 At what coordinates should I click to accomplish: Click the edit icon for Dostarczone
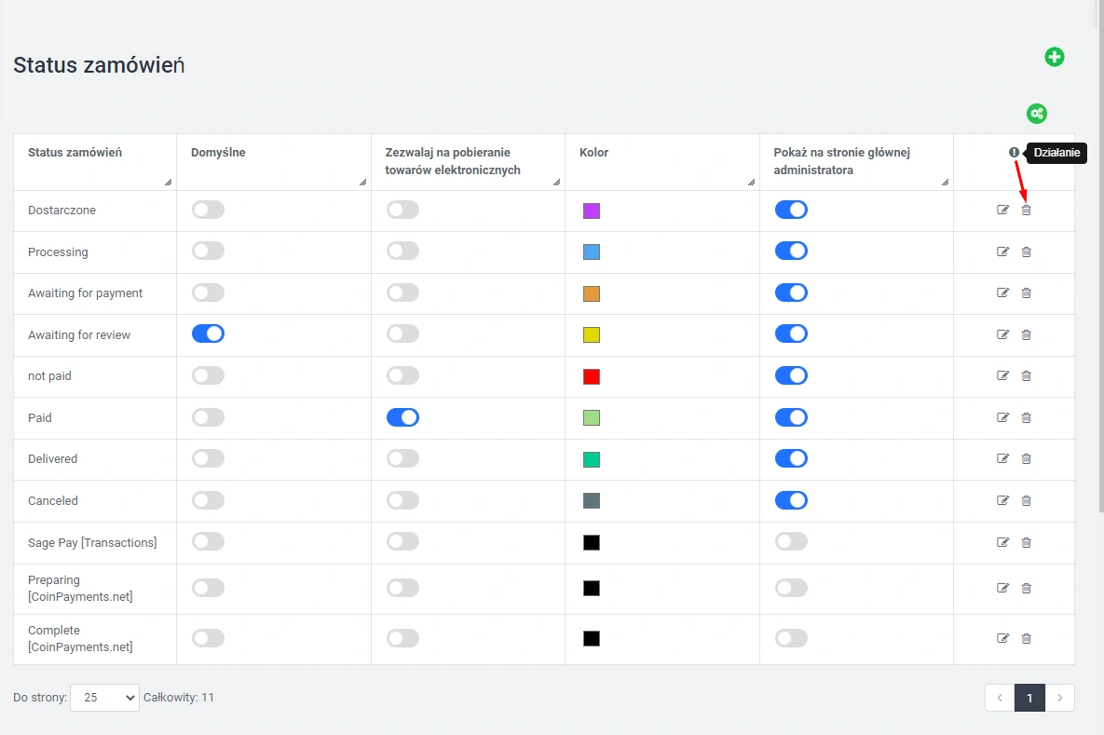pyautogui.click(x=1002, y=210)
